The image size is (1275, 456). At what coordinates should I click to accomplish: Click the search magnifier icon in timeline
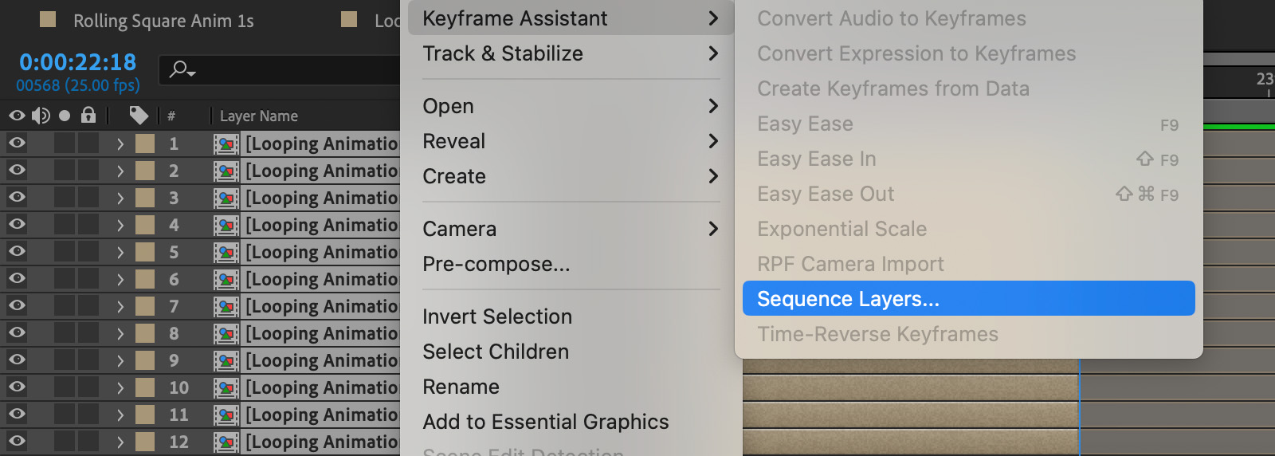182,69
